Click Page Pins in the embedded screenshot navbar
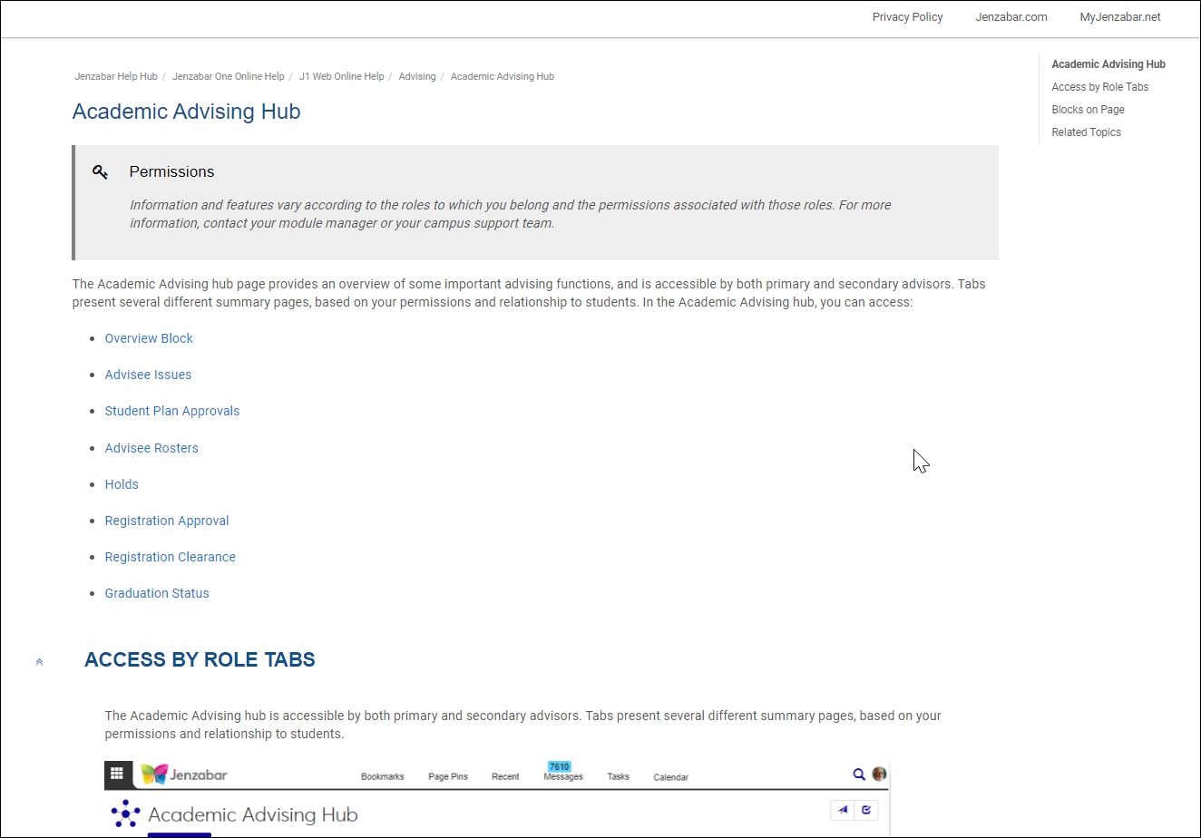This screenshot has height=838, width=1201. point(448,777)
